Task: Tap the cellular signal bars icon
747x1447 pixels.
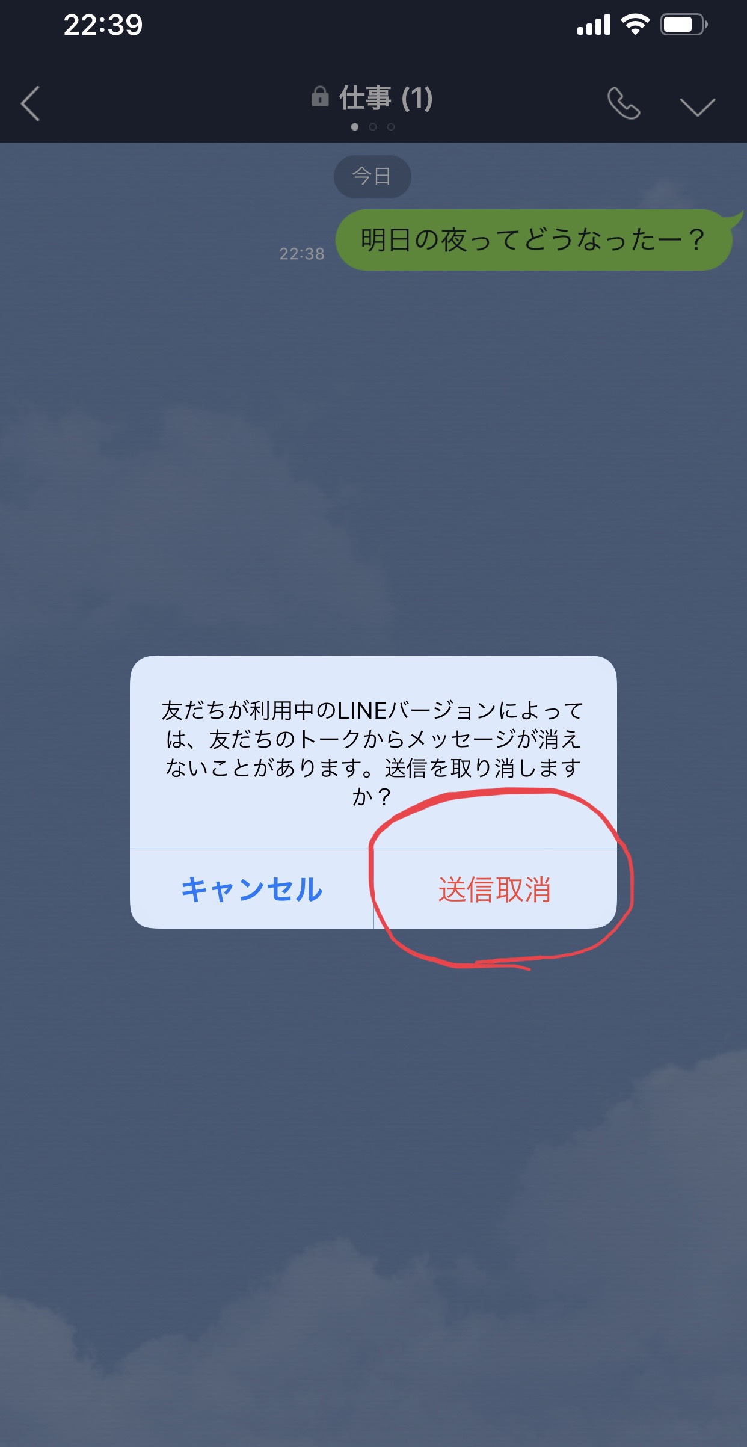Action: coord(594,25)
